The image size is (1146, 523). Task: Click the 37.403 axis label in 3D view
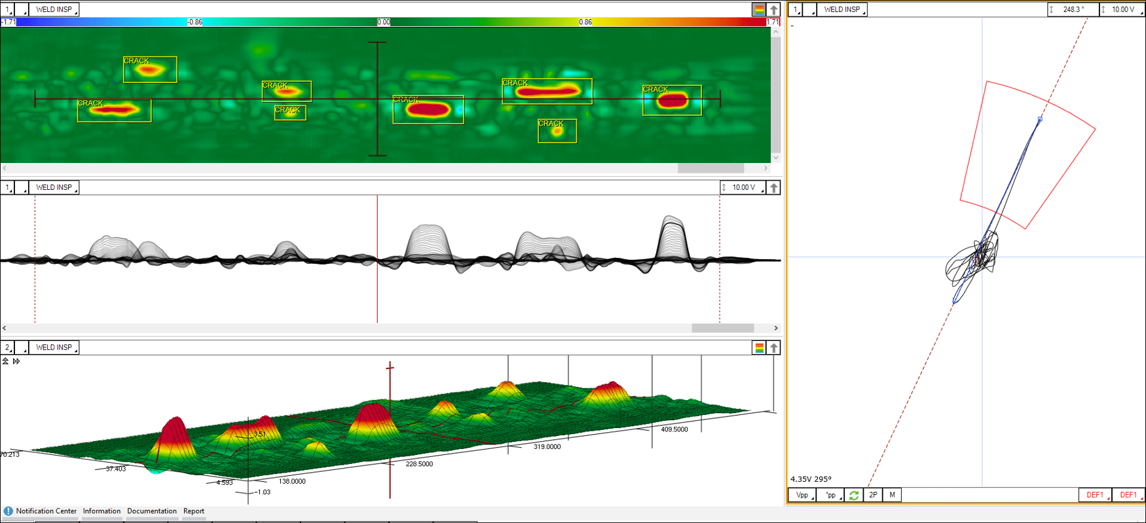(x=116, y=469)
